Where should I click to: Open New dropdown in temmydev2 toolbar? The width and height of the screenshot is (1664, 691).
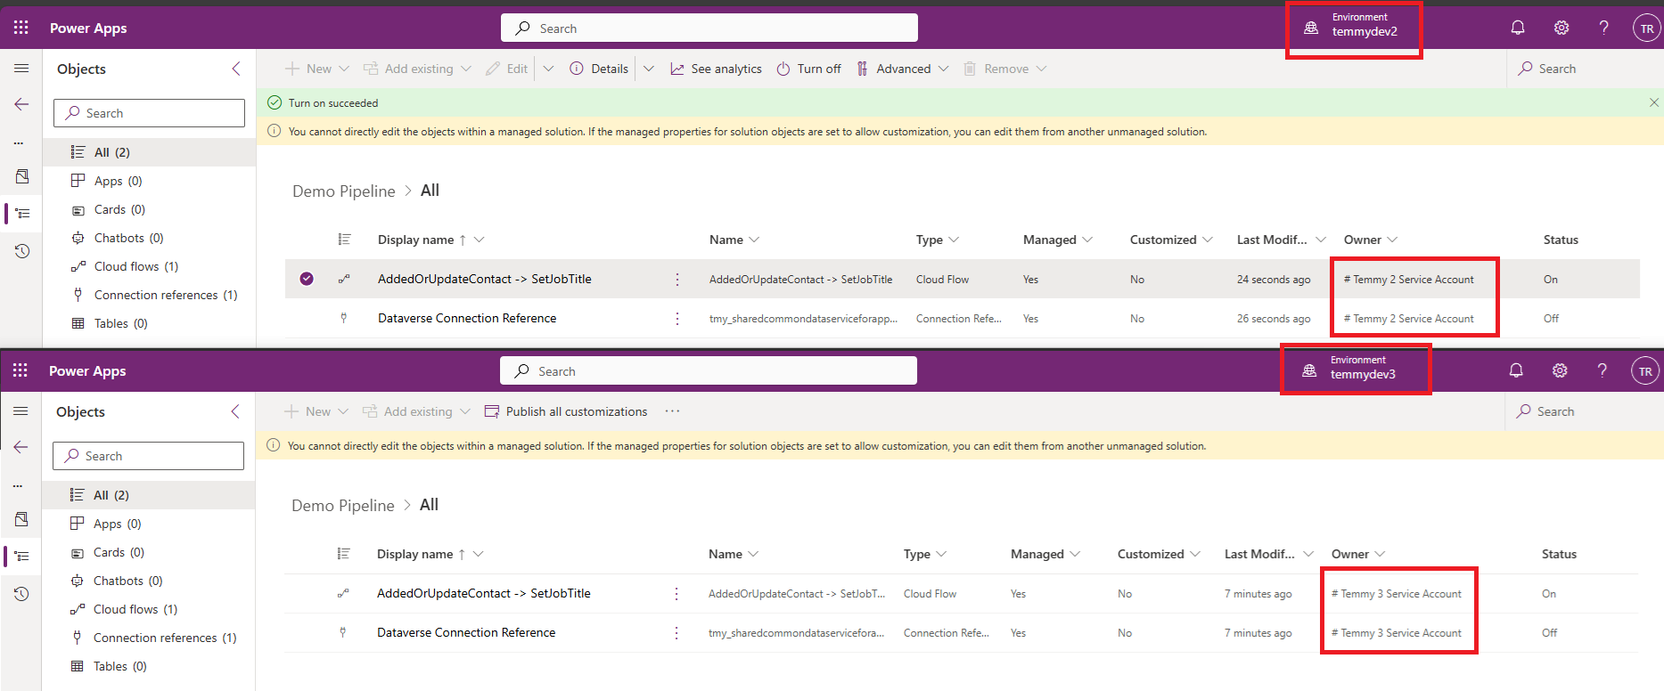(x=317, y=69)
